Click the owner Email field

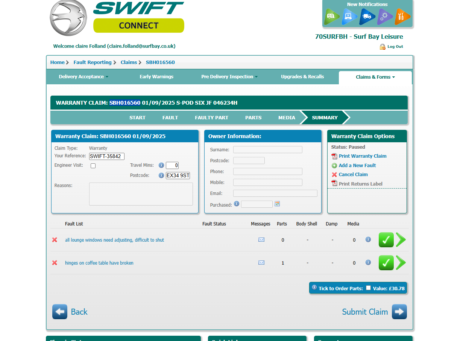[x=275, y=193]
